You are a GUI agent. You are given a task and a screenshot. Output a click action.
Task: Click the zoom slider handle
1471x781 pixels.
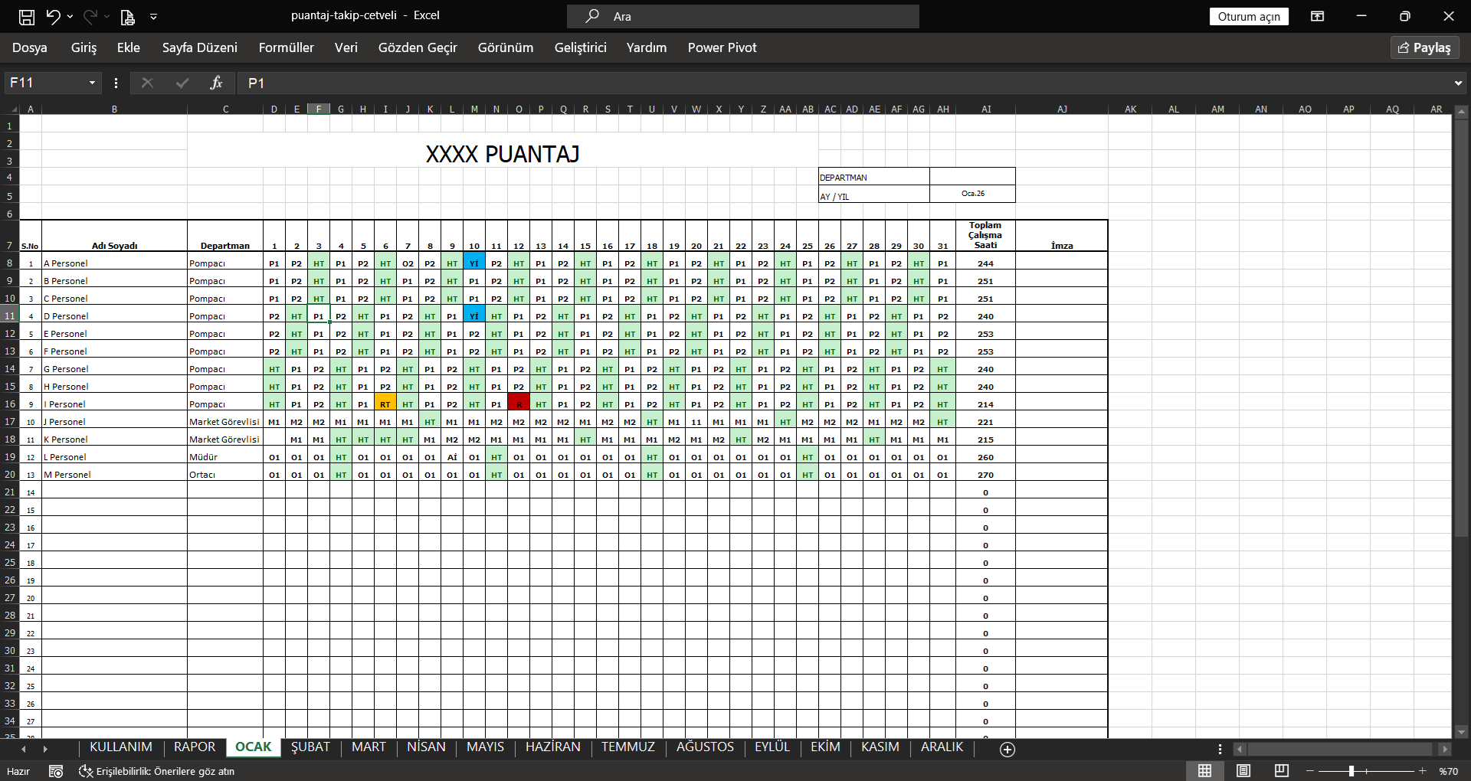click(x=1351, y=771)
